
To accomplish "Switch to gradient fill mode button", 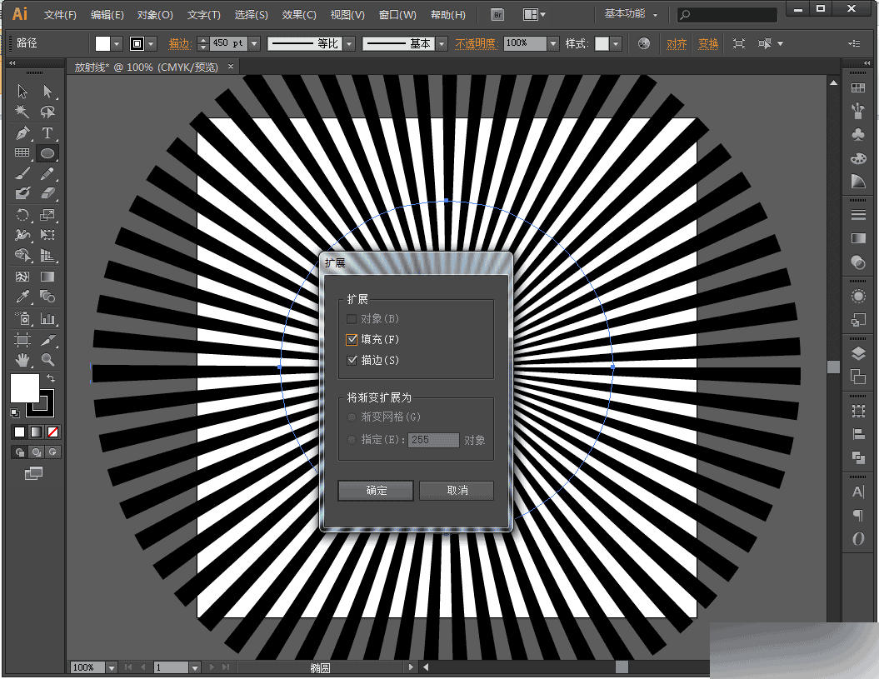I will click(x=36, y=432).
